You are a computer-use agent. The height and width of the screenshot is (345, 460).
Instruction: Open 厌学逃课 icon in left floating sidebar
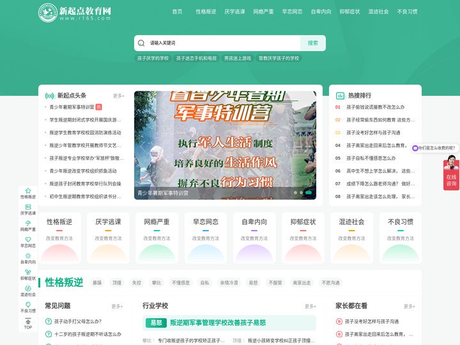tap(28, 207)
